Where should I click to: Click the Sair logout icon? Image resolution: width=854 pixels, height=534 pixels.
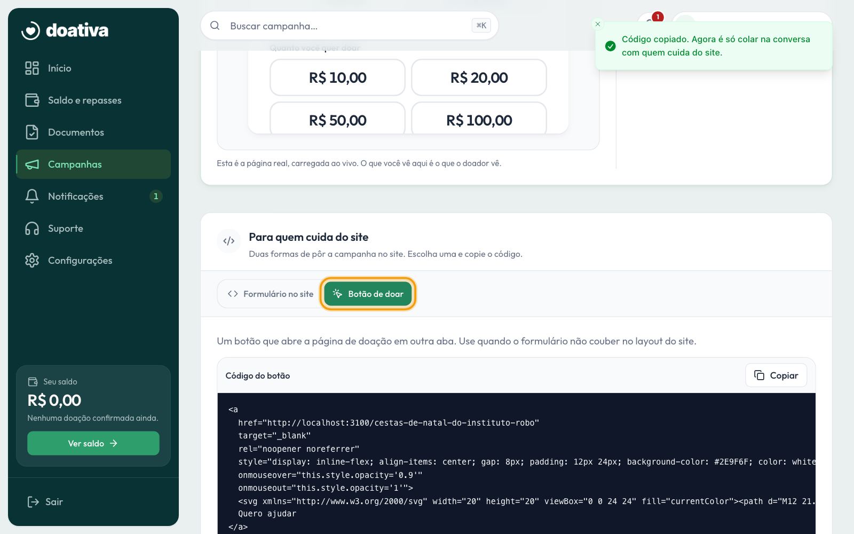click(x=33, y=501)
